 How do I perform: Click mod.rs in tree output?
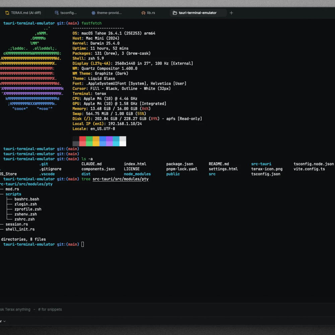pos(12,189)
